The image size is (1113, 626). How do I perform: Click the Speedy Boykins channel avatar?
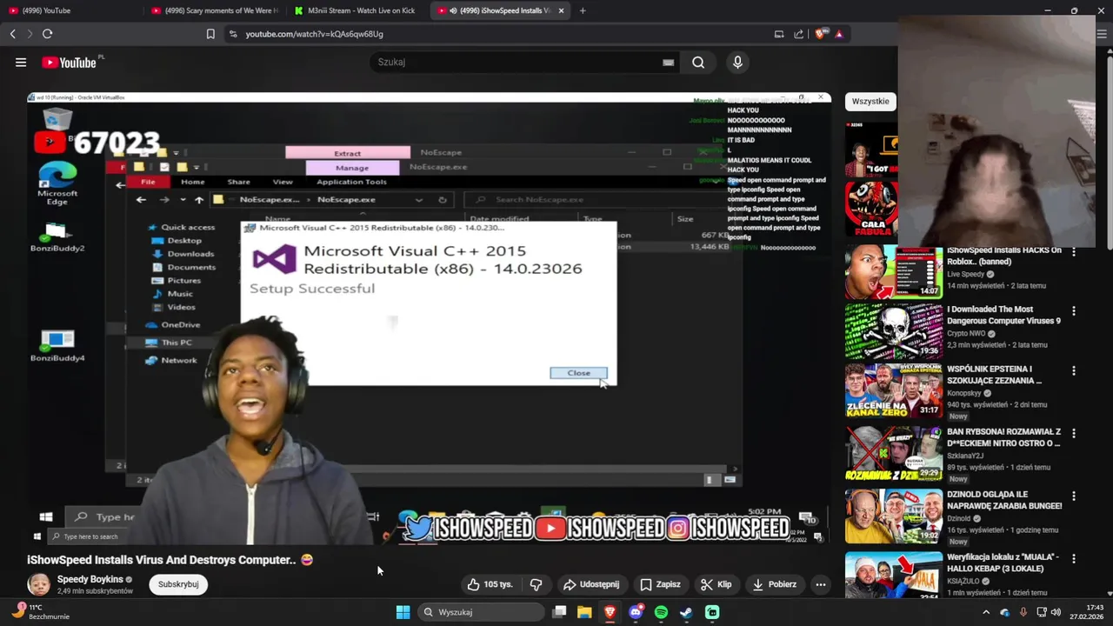coord(38,584)
